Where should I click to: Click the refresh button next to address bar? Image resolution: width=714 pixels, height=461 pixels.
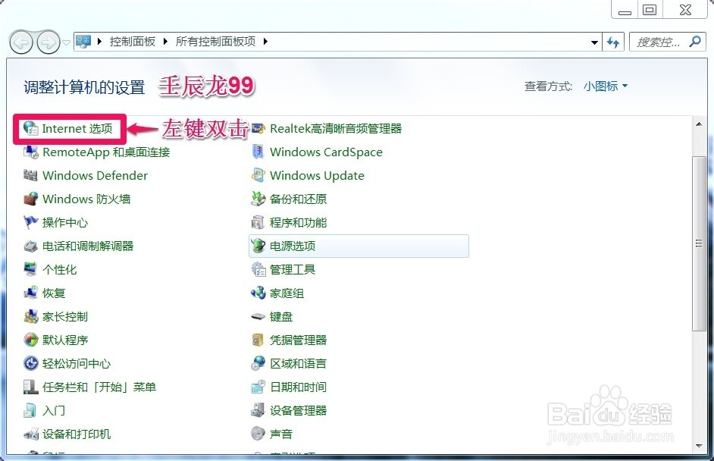tap(613, 42)
